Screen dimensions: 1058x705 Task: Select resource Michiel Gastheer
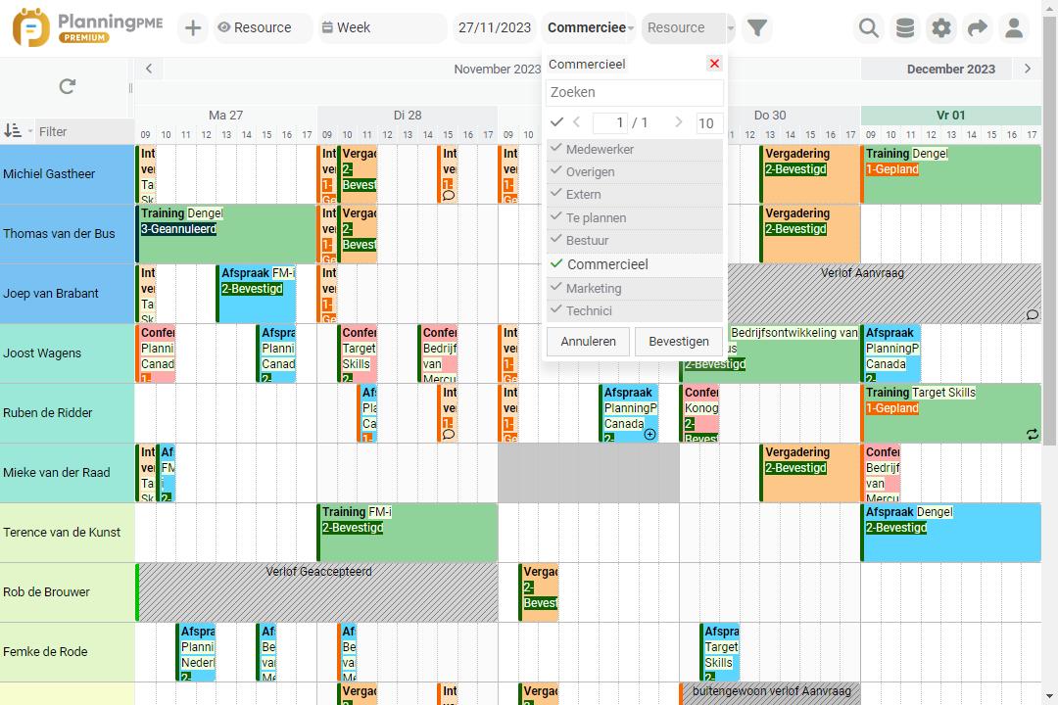click(x=67, y=174)
